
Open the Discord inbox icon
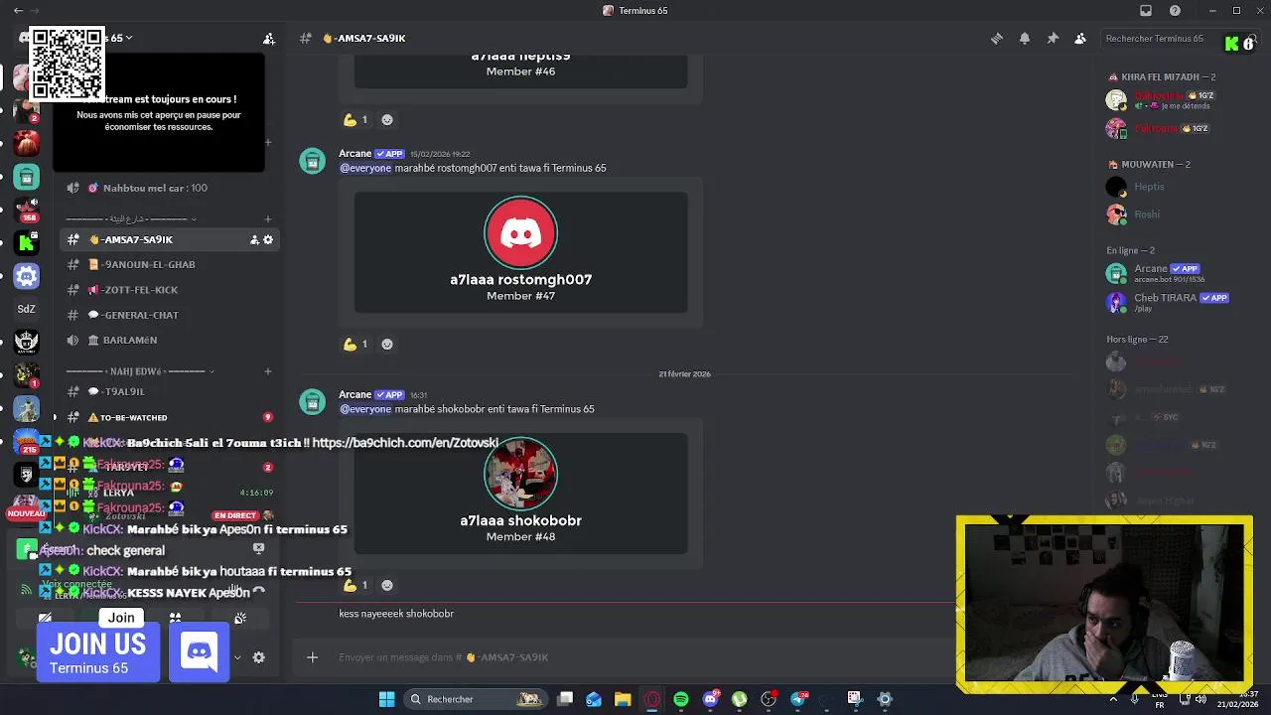pyautogui.click(x=1146, y=10)
